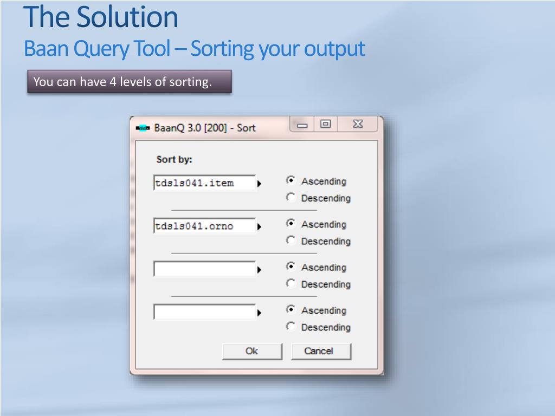The width and height of the screenshot is (555, 416).
Task: Click the tdsls041.orno sort field
Action: pyautogui.click(x=204, y=226)
